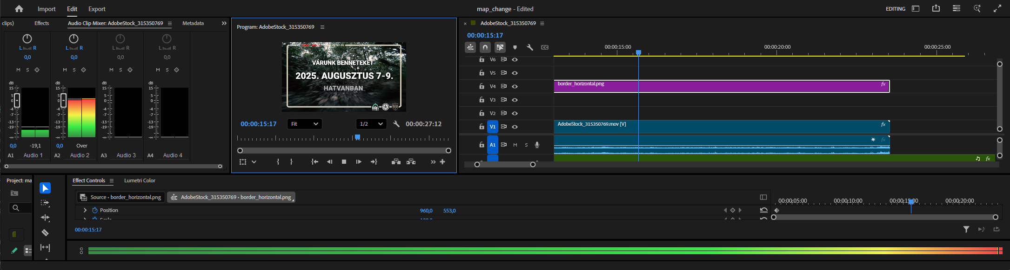Toggle lock on the V1 track
The width and height of the screenshot is (1010, 270).
tap(482, 127)
